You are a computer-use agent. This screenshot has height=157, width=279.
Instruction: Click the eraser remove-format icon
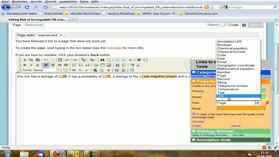click(x=67, y=60)
